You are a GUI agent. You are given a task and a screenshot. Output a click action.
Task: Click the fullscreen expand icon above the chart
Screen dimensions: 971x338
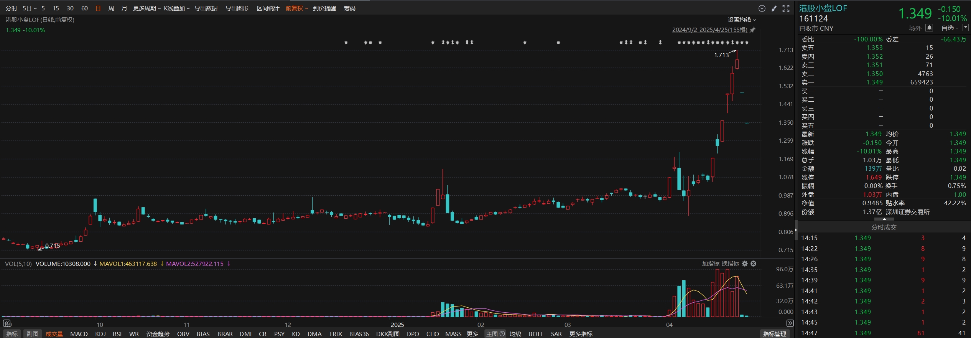786,8
